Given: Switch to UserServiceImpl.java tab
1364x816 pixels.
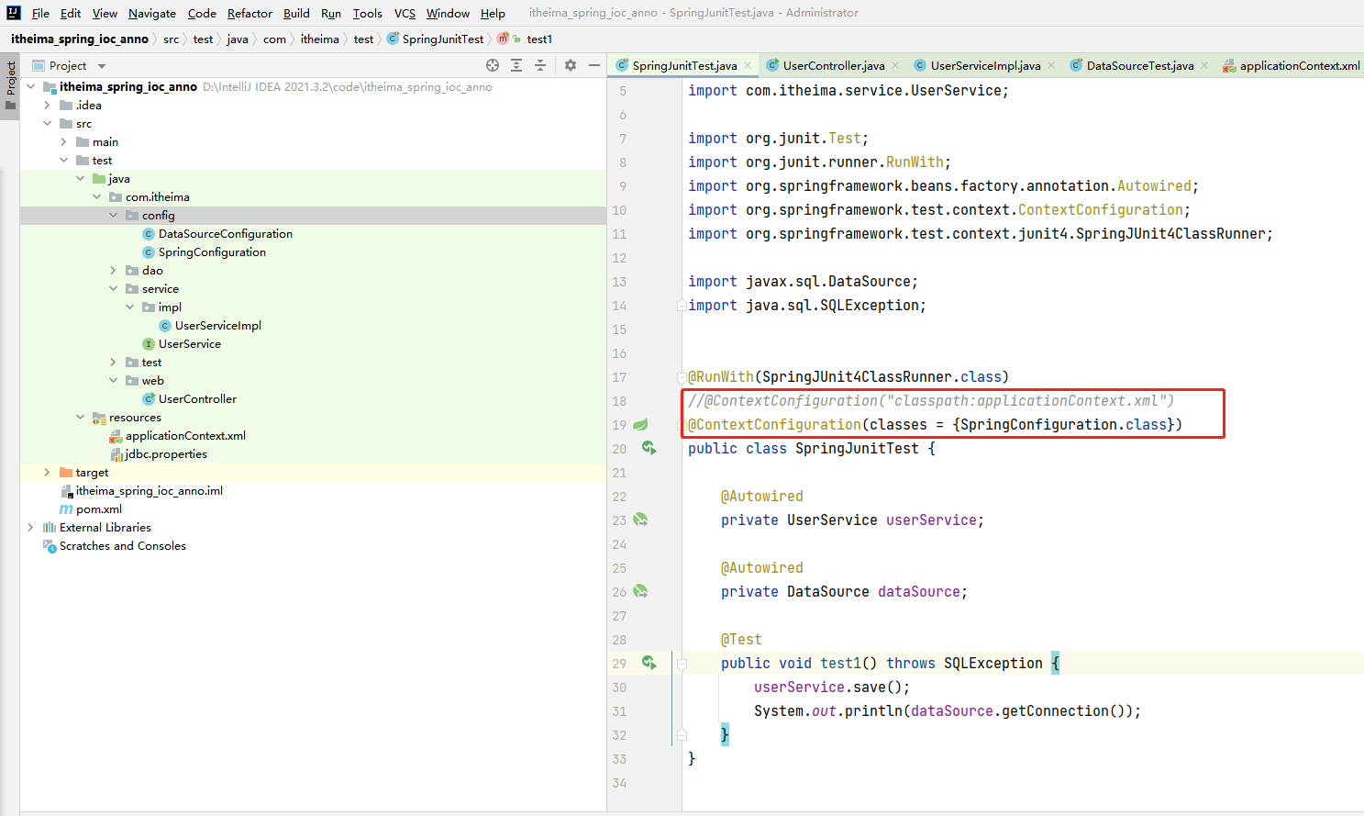Looking at the screenshot, I should pyautogui.click(x=985, y=65).
